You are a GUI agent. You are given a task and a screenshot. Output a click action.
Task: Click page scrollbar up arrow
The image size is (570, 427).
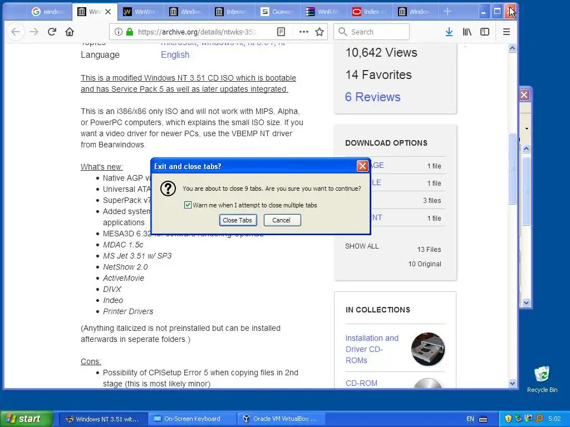tap(512, 48)
